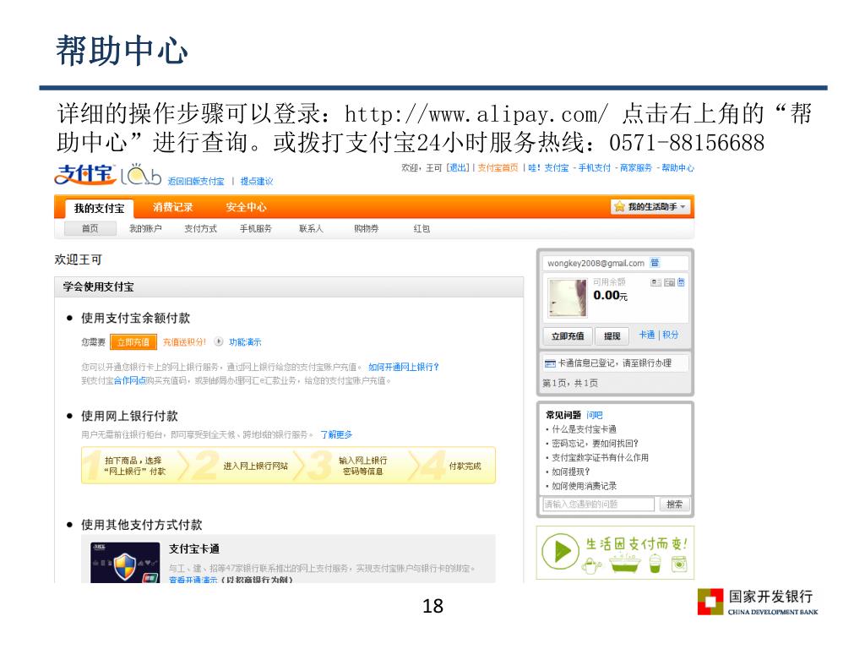
Task: Click the user avatar thumbnail
Action: [568, 298]
